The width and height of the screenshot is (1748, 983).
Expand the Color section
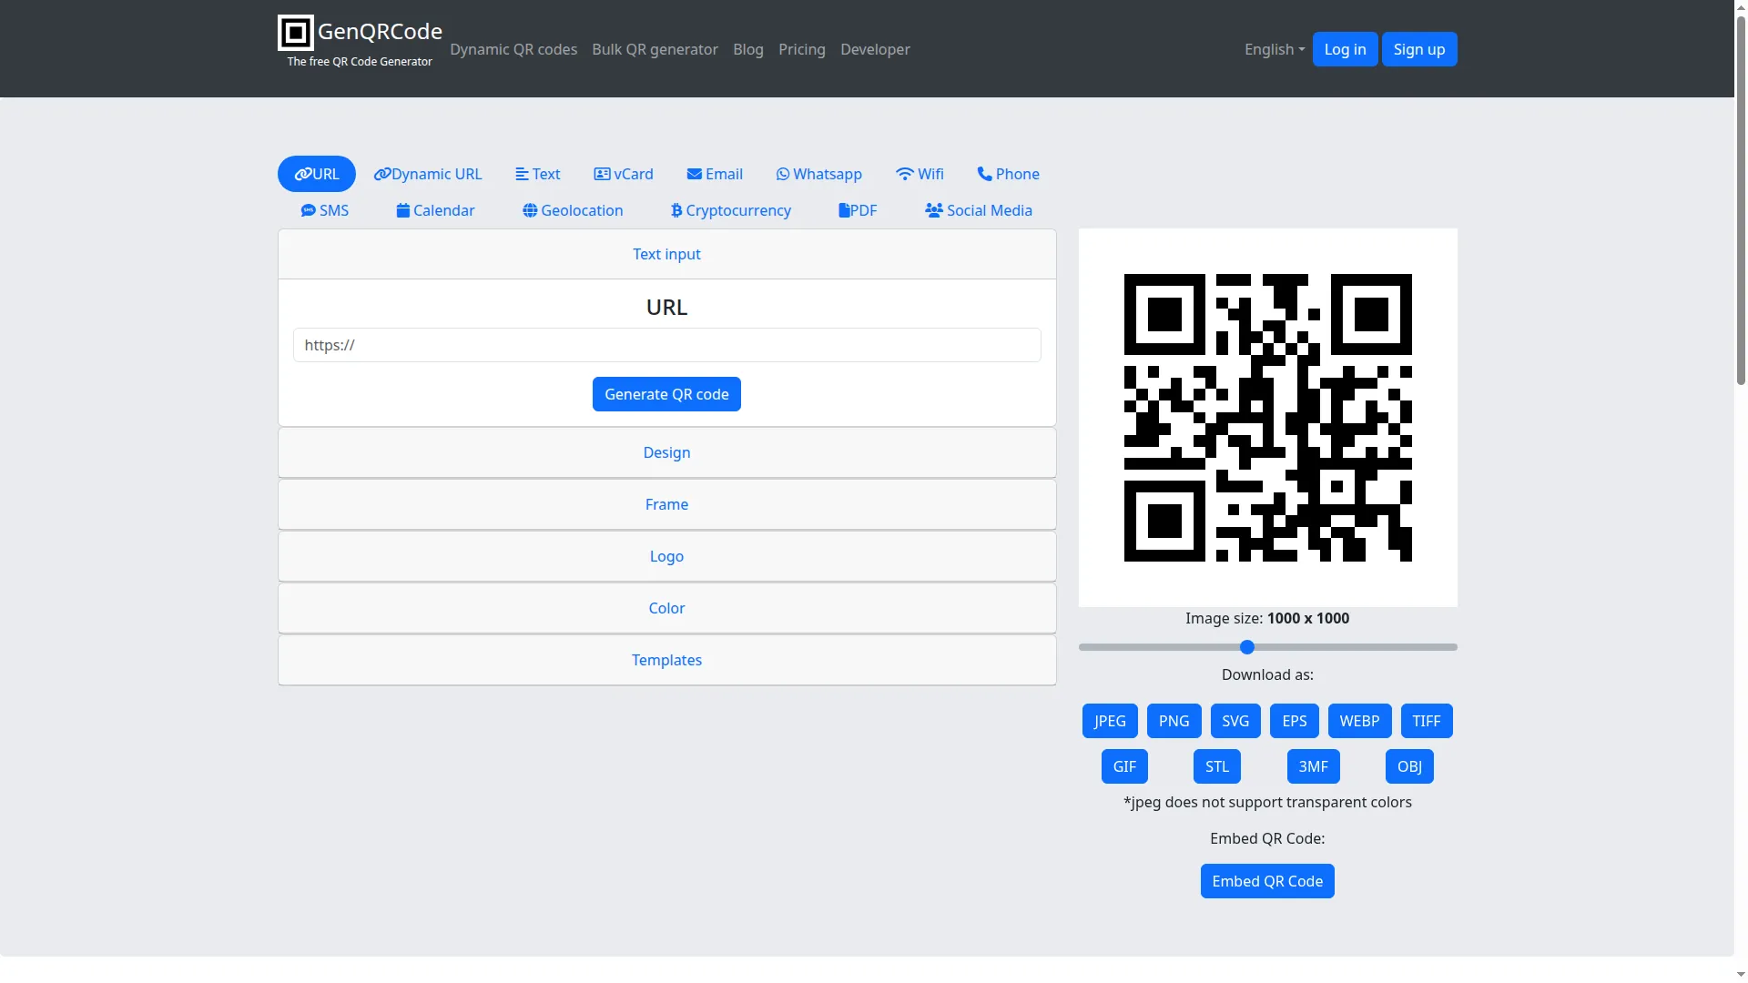coord(667,608)
